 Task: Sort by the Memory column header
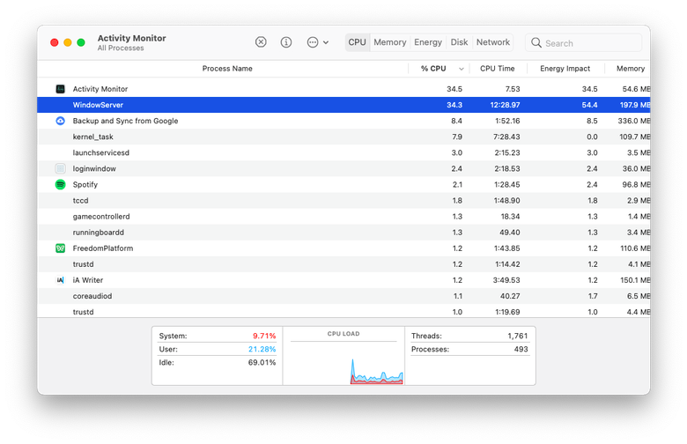point(631,69)
